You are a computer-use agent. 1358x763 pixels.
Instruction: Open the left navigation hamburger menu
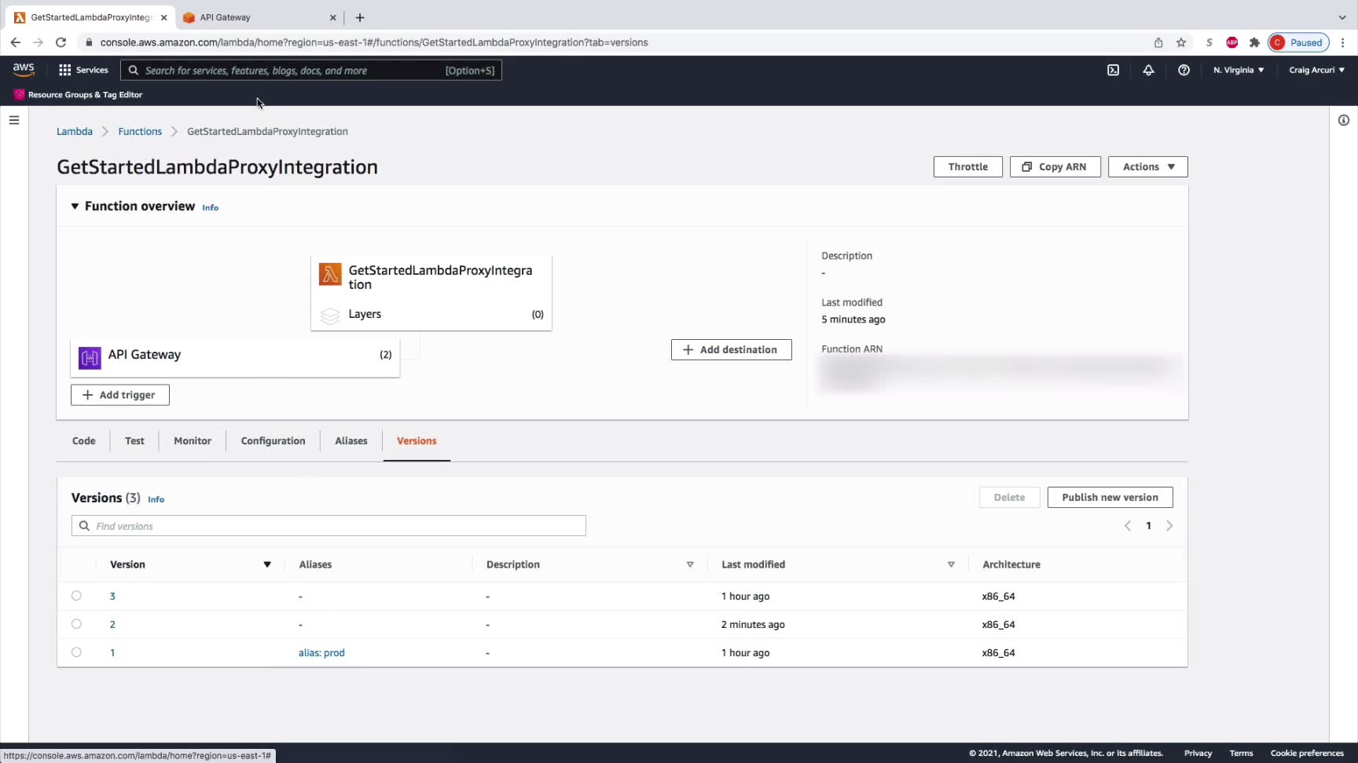click(x=14, y=120)
